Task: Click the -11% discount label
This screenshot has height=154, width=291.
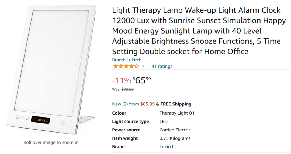Action: (x=122, y=80)
